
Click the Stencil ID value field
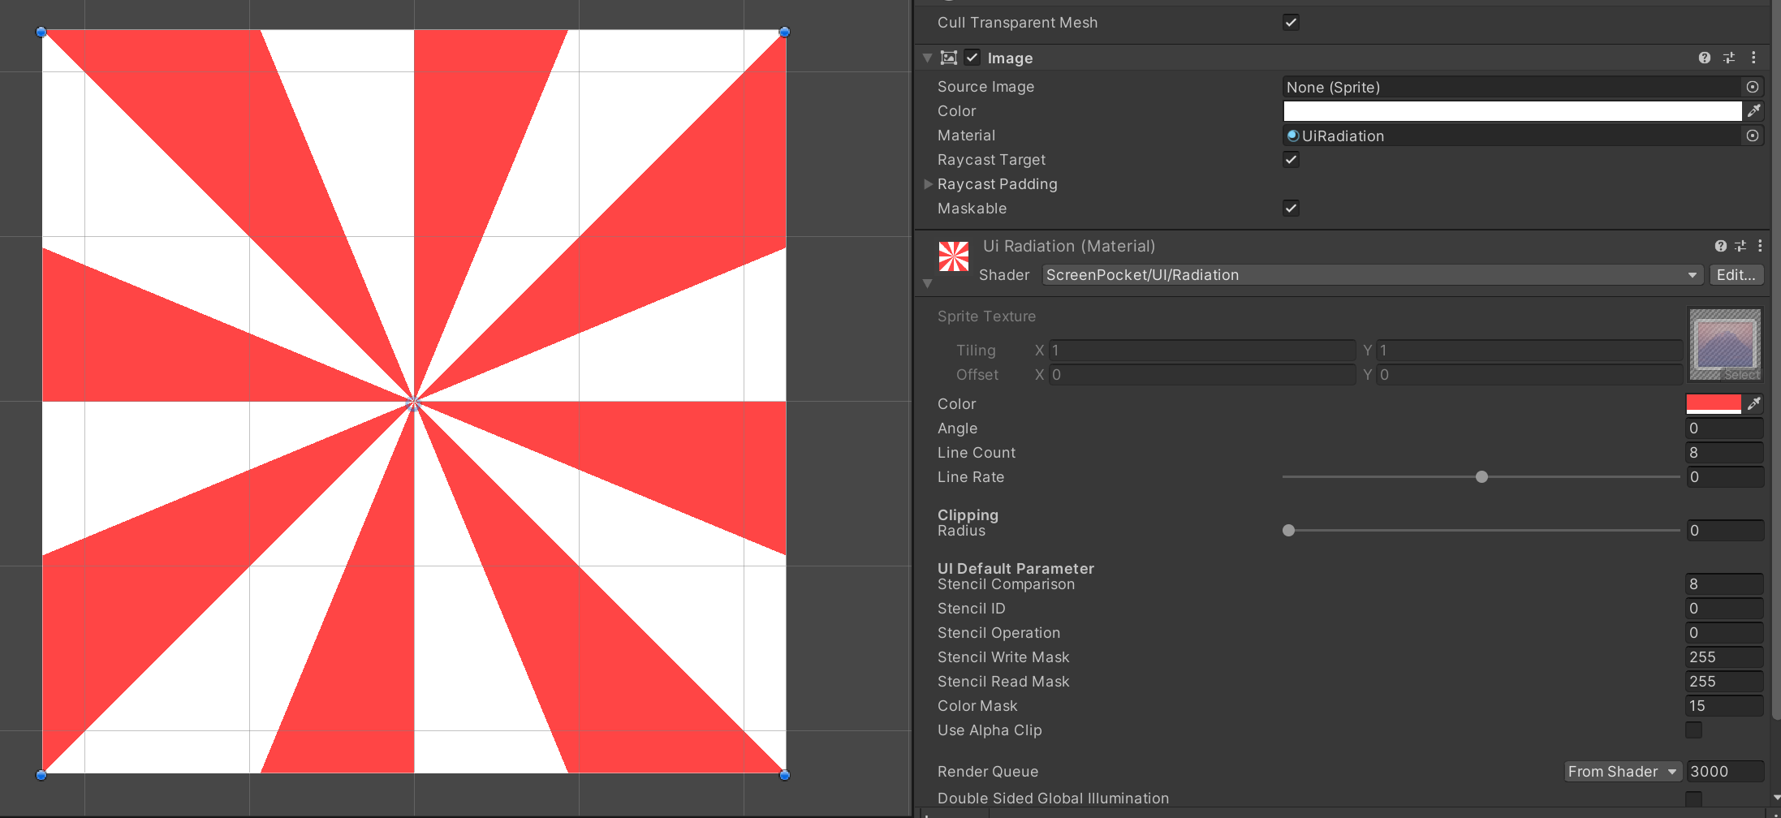[1724, 609]
